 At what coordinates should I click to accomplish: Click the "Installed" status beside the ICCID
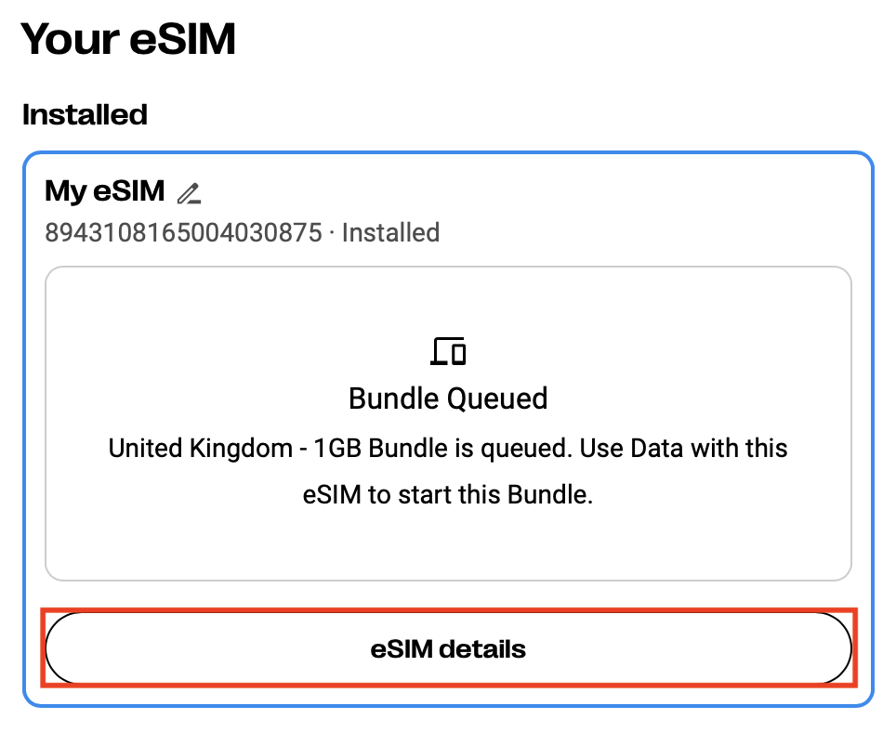(390, 231)
